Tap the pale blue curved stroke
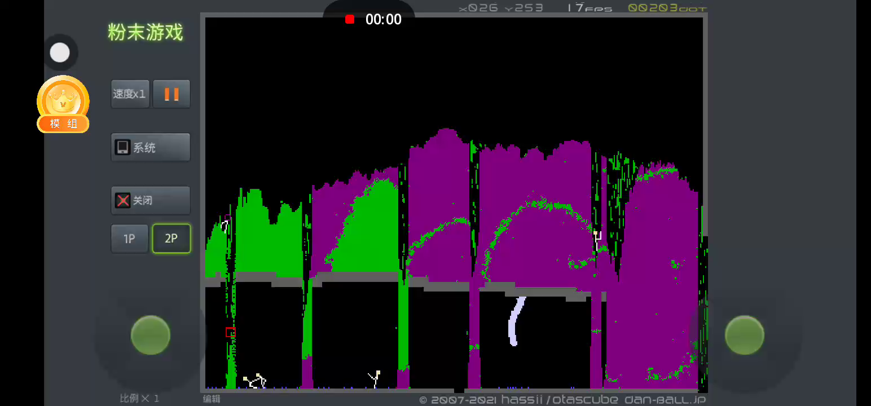 [x=515, y=321]
